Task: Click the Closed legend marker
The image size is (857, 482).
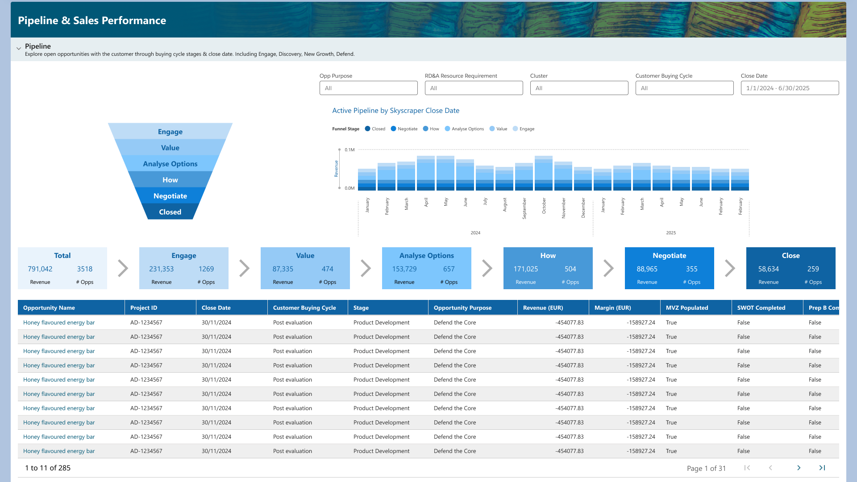Action: click(367, 129)
